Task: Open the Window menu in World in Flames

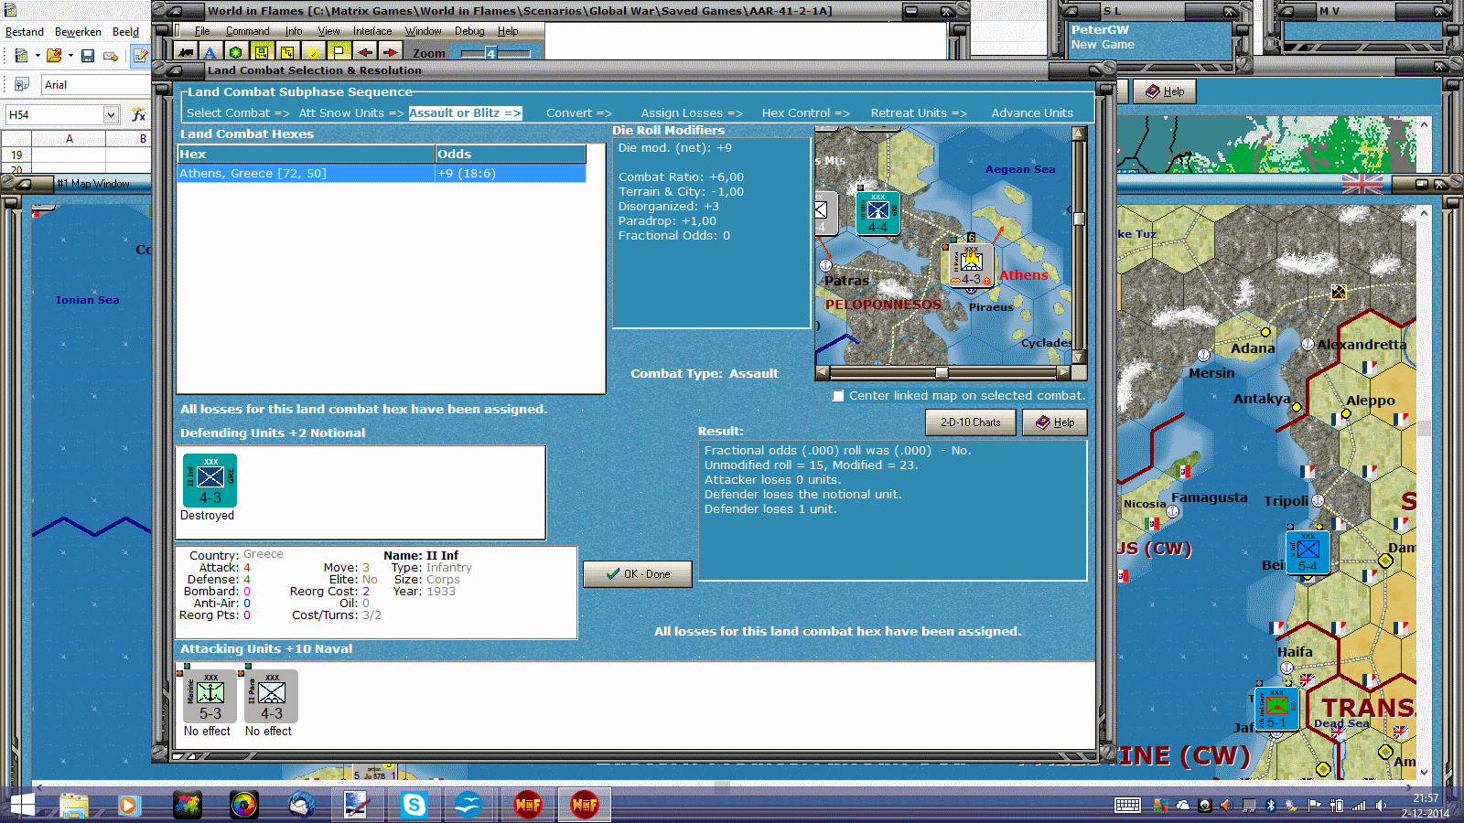Action: click(423, 31)
